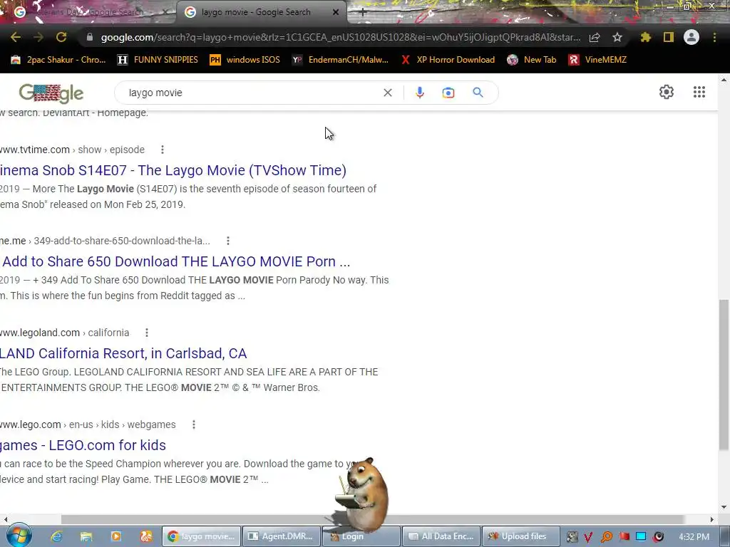Screen dimensions: 730x547
Task: Start search by voice microphone
Action: 419,93
